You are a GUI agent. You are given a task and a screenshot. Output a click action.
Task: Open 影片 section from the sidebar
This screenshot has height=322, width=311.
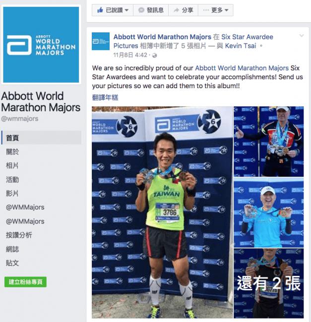12,193
